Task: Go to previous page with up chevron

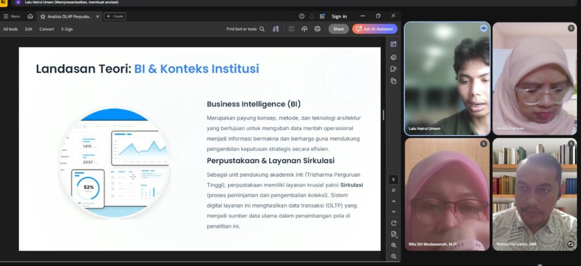Action: pyautogui.click(x=393, y=201)
